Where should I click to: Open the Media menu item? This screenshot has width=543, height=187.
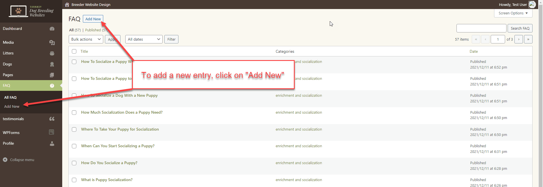31,42
